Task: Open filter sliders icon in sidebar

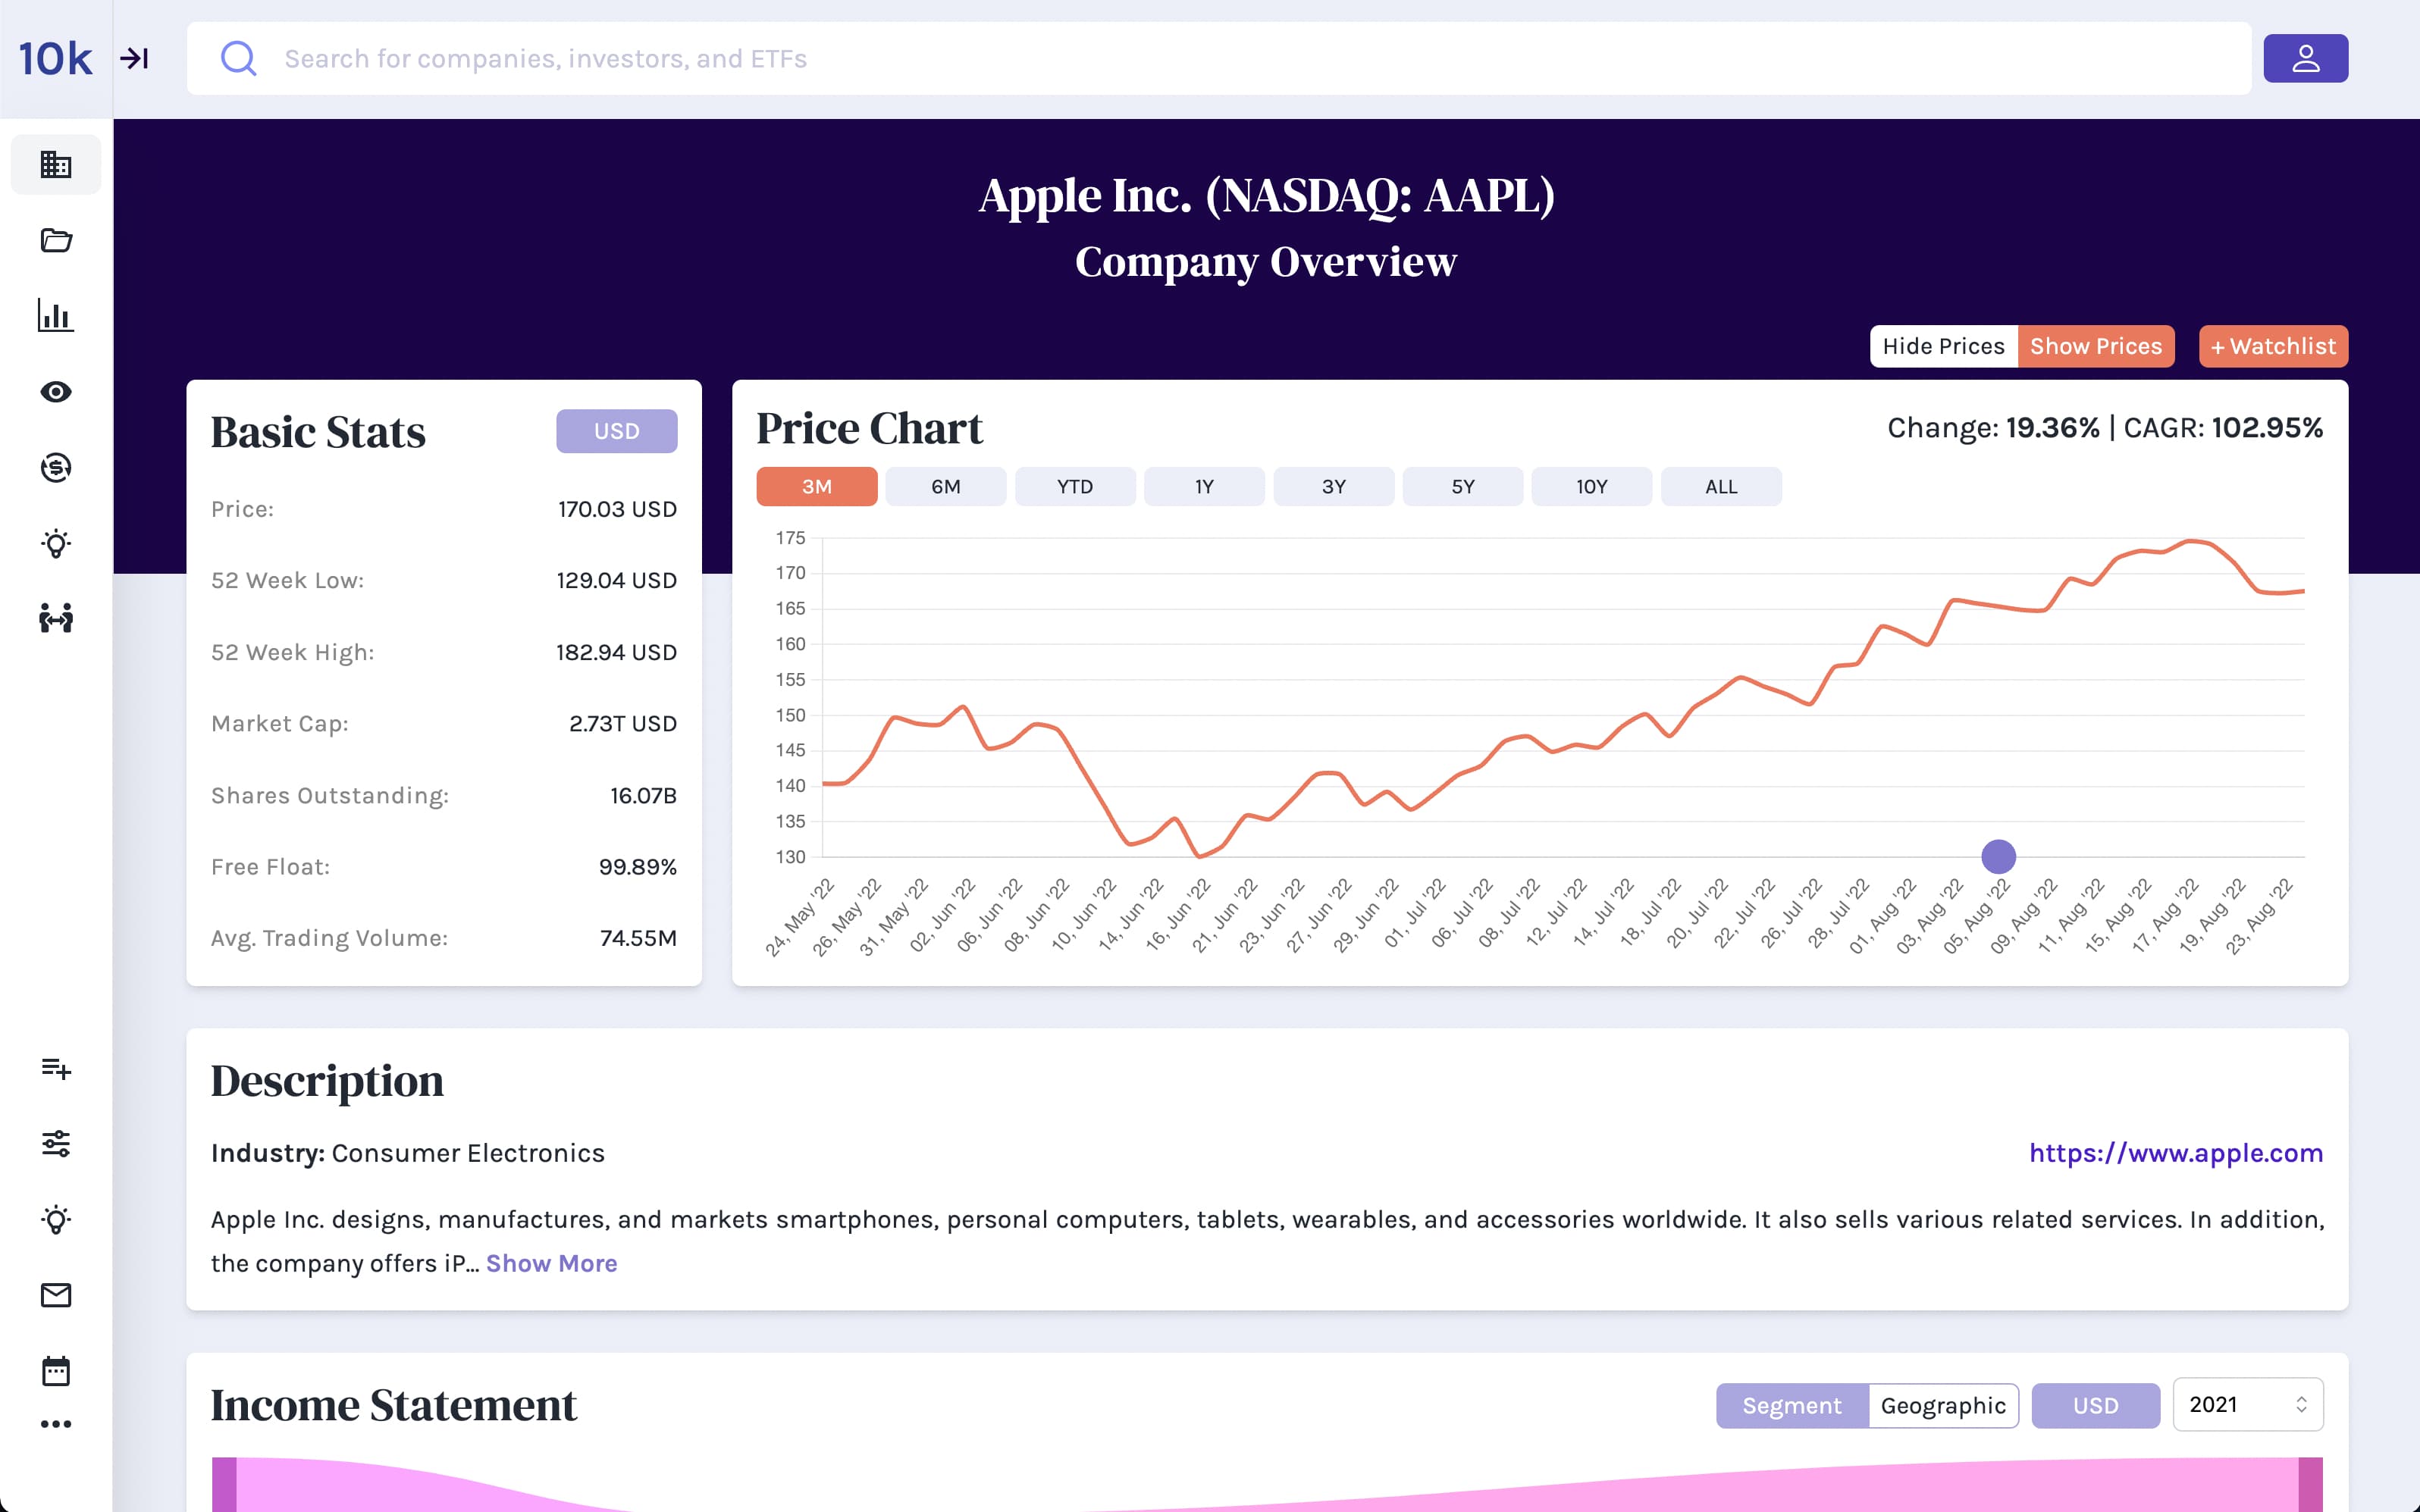Action: coord(56,1144)
